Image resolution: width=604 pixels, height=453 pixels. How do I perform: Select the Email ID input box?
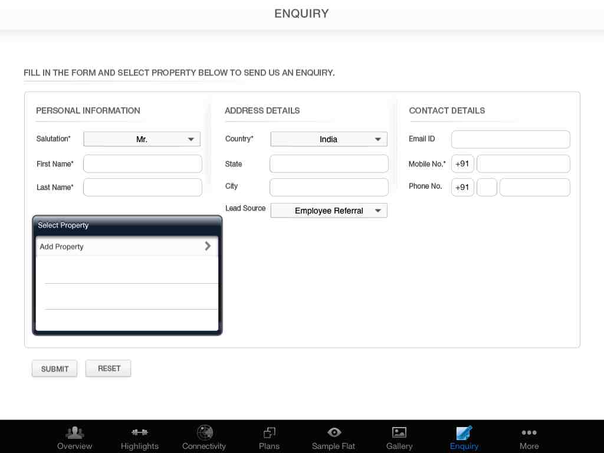pos(511,139)
